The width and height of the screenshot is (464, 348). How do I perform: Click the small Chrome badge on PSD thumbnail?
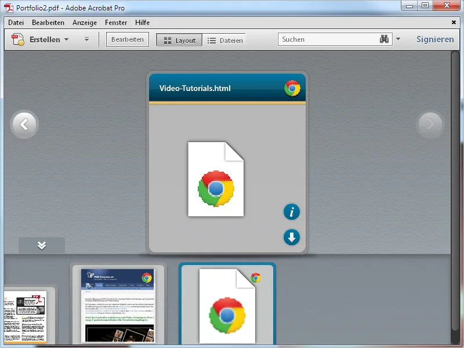click(x=147, y=278)
